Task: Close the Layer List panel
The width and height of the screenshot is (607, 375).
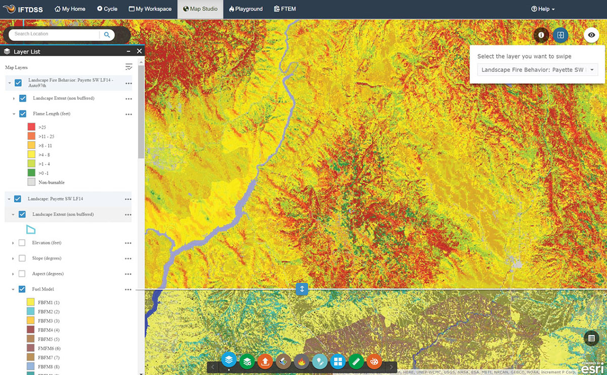Action: point(140,52)
